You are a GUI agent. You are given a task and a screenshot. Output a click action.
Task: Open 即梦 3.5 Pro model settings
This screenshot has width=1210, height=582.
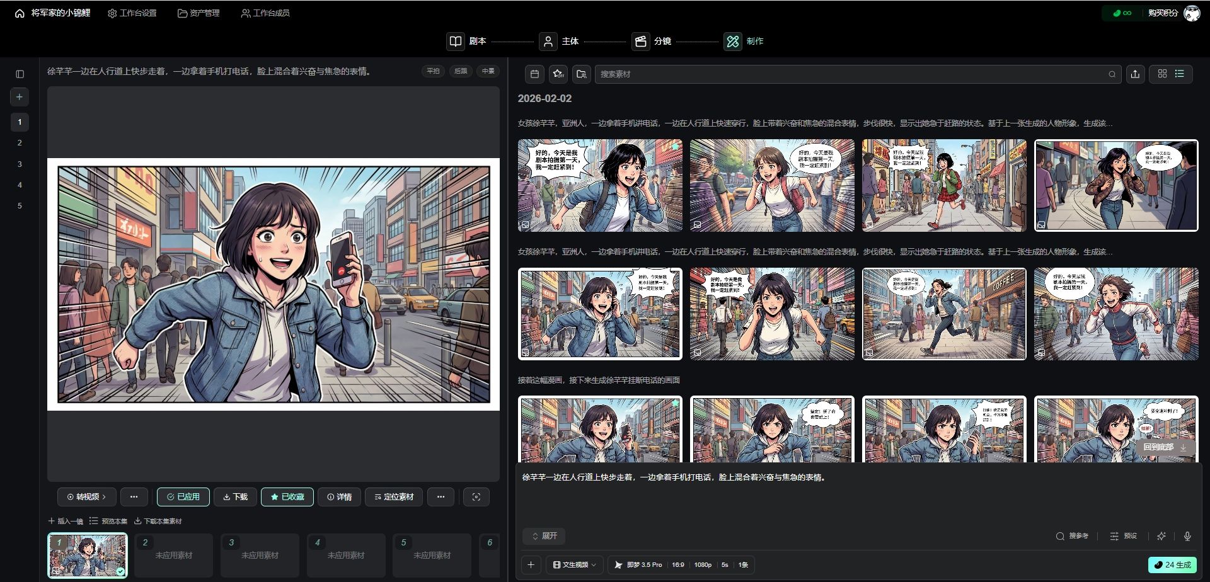click(681, 565)
